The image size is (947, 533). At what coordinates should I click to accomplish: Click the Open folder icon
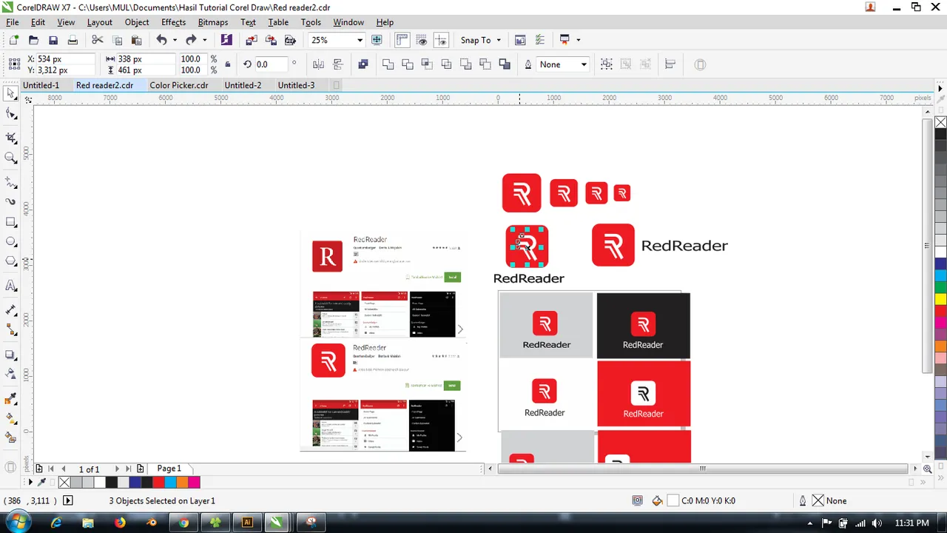click(x=33, y=40)
